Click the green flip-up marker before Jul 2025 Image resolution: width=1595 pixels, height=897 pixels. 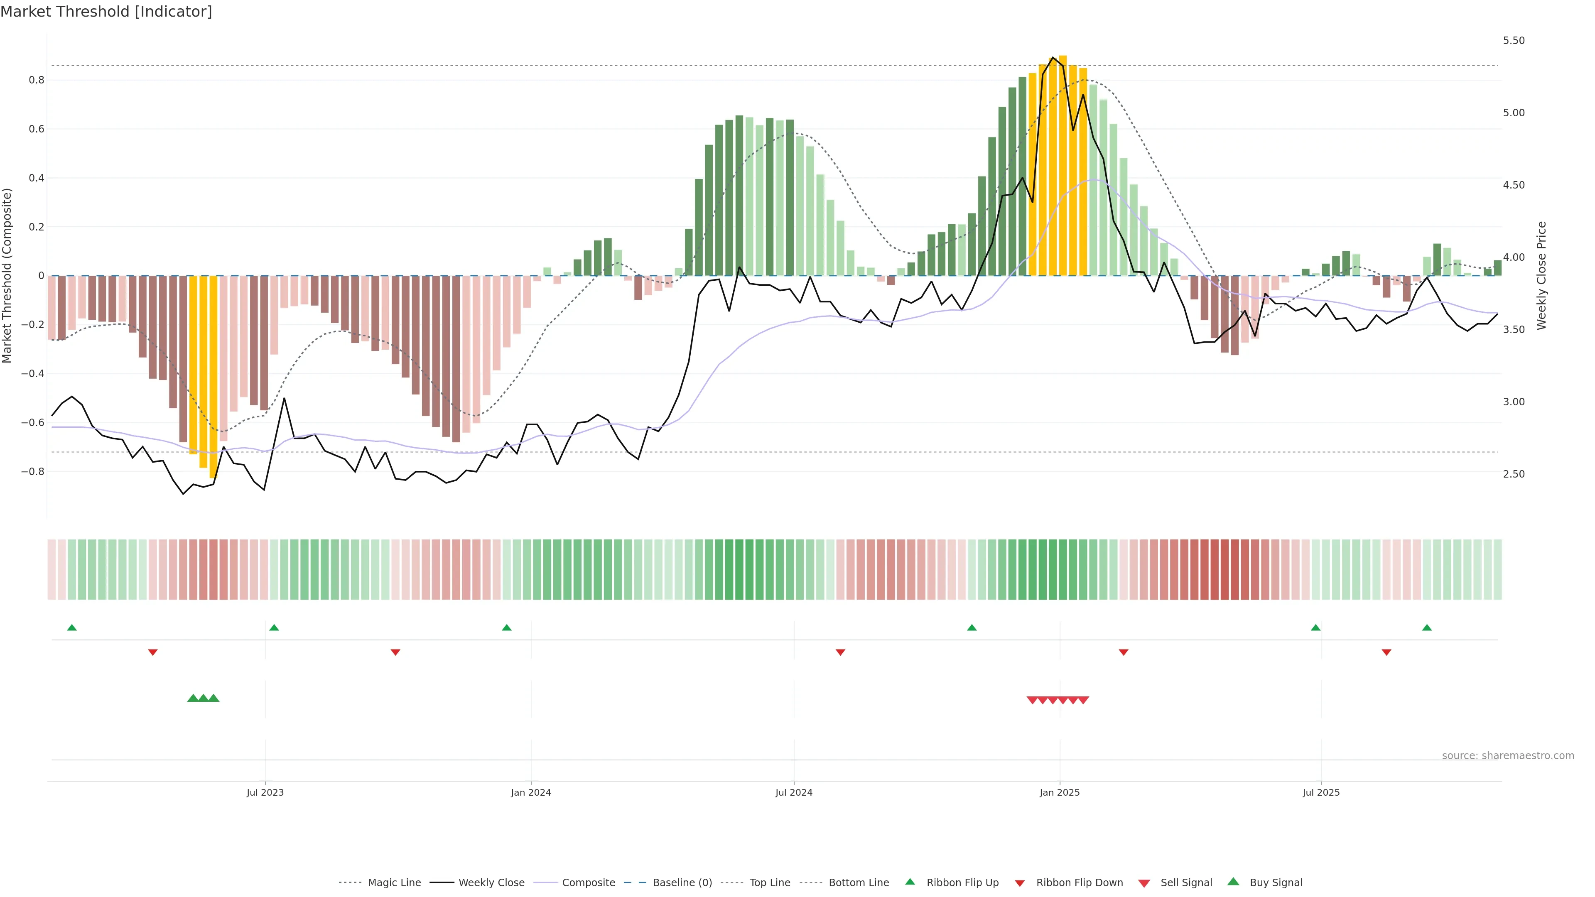tap(1316, 628)
